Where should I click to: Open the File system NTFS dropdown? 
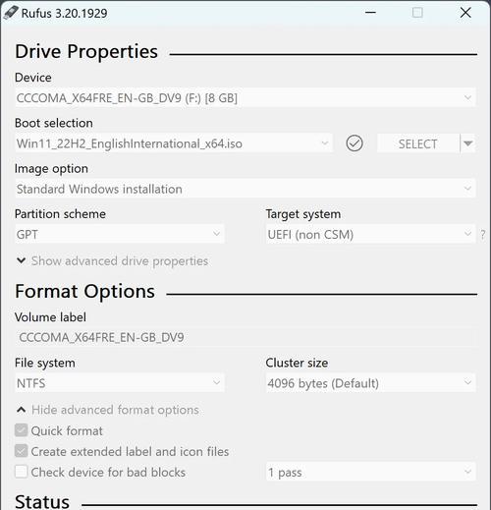coord(120,382)
